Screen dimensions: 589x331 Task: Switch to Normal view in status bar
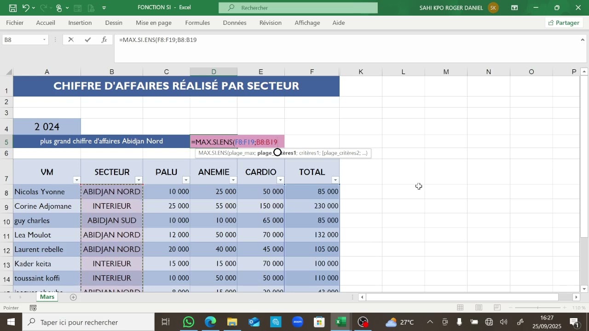[460, 308]
